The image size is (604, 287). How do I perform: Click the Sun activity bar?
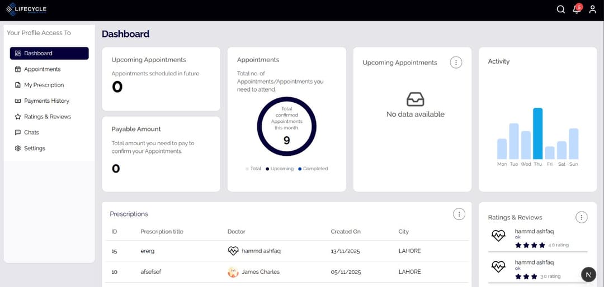(574, 144)
